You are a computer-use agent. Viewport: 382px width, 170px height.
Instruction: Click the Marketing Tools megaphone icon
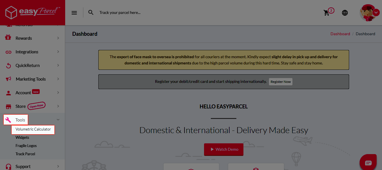[8, 79]
